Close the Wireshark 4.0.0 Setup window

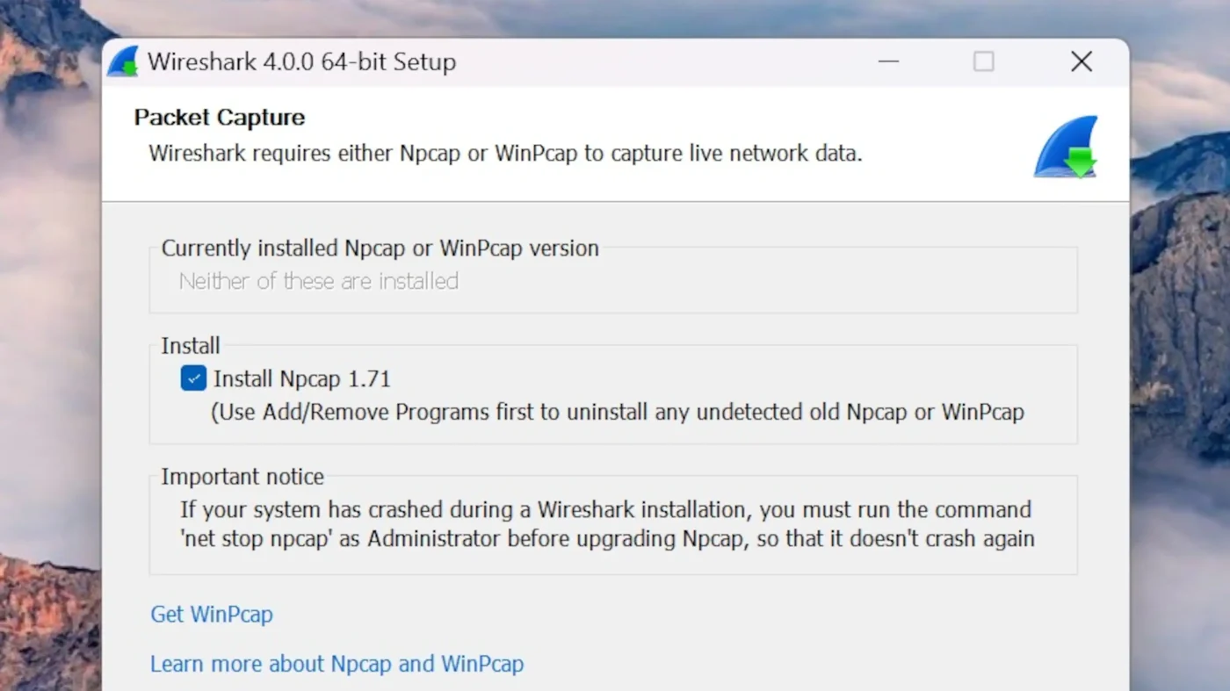click(1082, 61)
